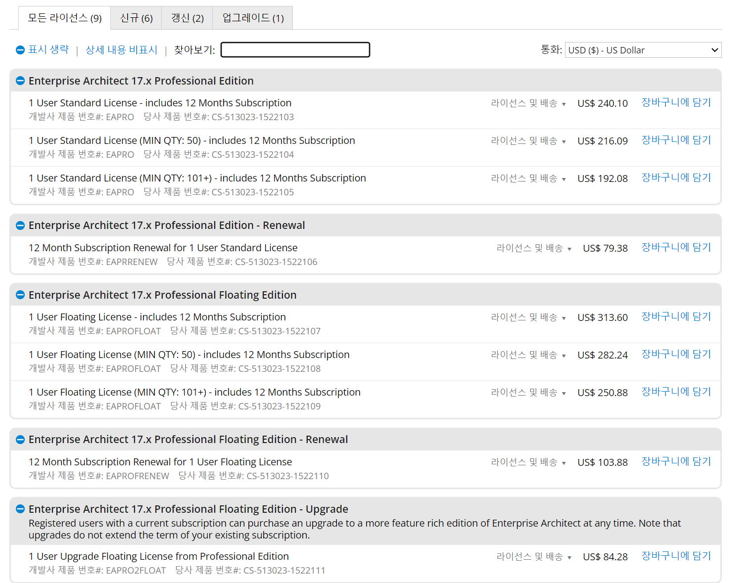754x583 pixels.
Task: Focus the 찾아보기 search field
Action: coord(295,49)
